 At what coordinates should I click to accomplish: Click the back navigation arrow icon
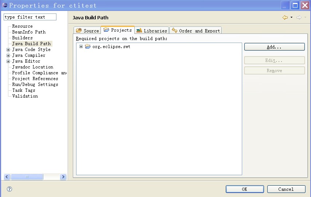285,17
